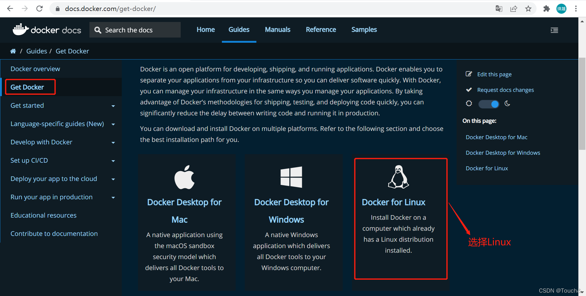The image size is (586, 296).
Task: Click Develop with Docker label in sidebar
Action: tap(42, 142)
